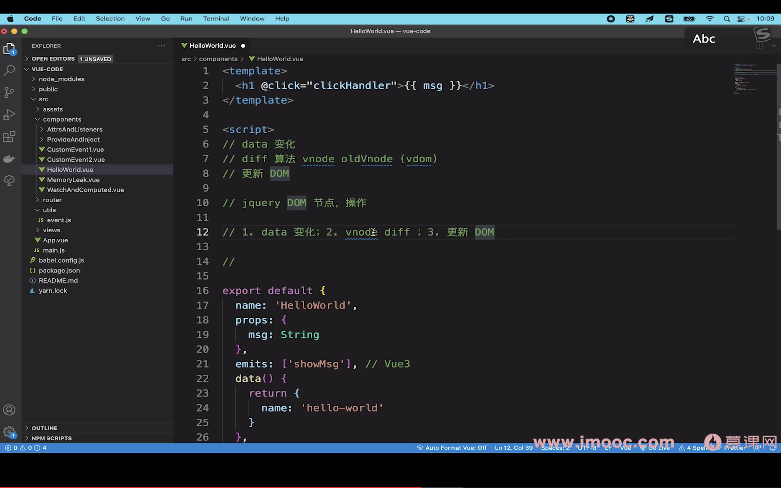Open the Terminal menu

click(x=216, y=19)
